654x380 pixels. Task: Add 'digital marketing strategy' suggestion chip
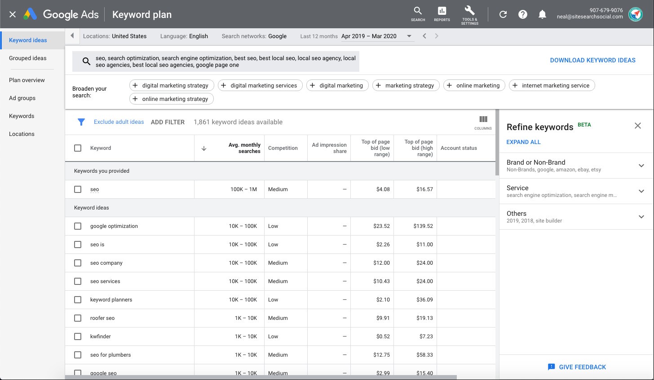(172, 85)
